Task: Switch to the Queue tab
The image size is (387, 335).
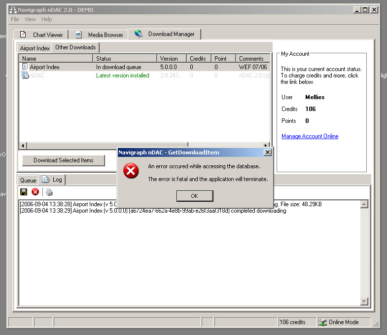Action: click(x=28, y=181)
